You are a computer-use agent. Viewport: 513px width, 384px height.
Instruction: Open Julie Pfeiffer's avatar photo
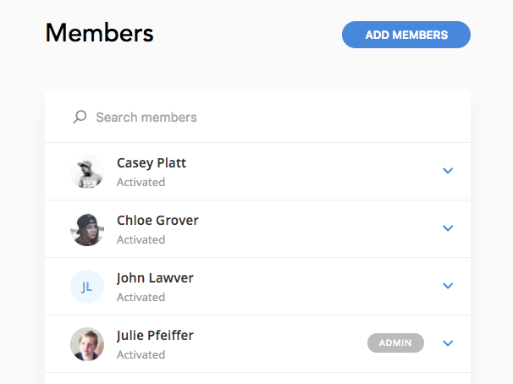pyautogui.click(x=87, y=344)
